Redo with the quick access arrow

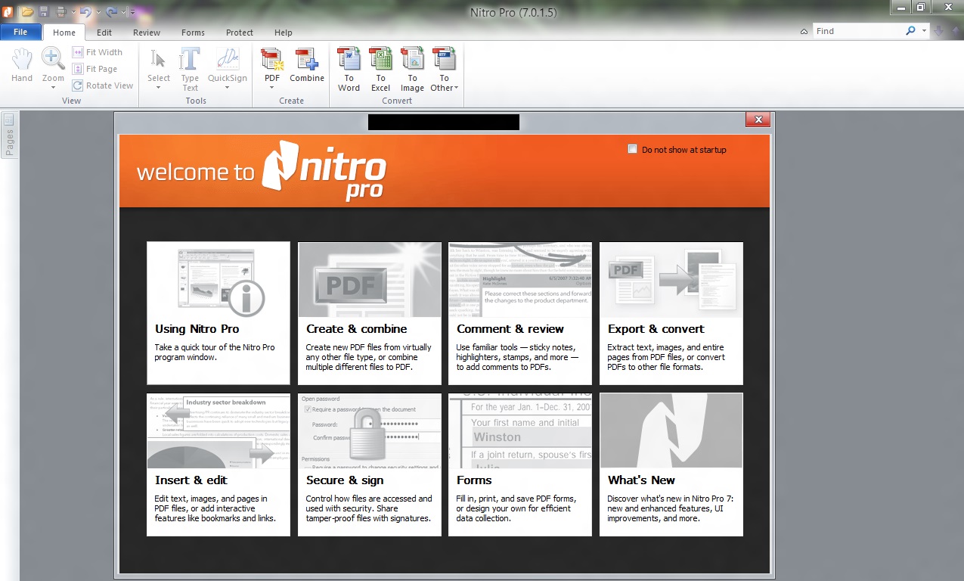[x=111, y=13]
